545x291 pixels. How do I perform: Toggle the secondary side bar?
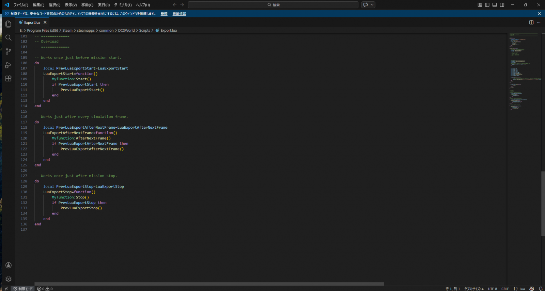pyautogui.click(x=502, y=5)
